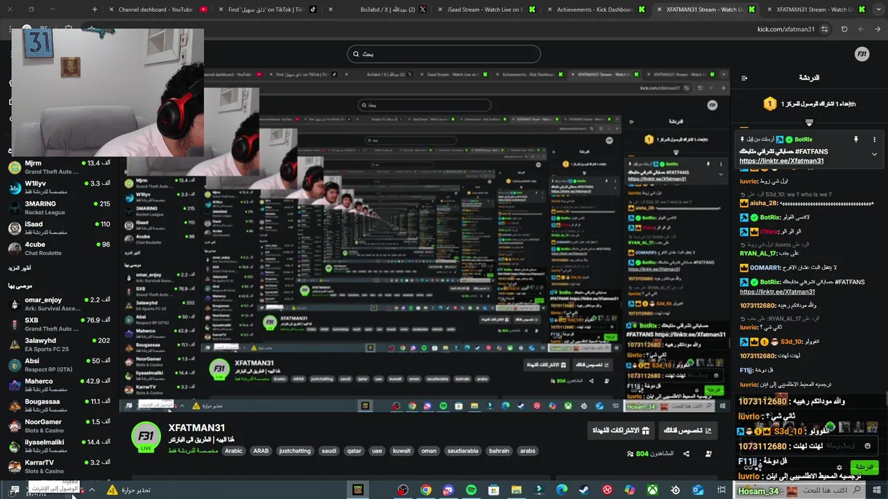Expand hidden system tray icons chevron
Screen dimensions: 888x499
[92, 490]
